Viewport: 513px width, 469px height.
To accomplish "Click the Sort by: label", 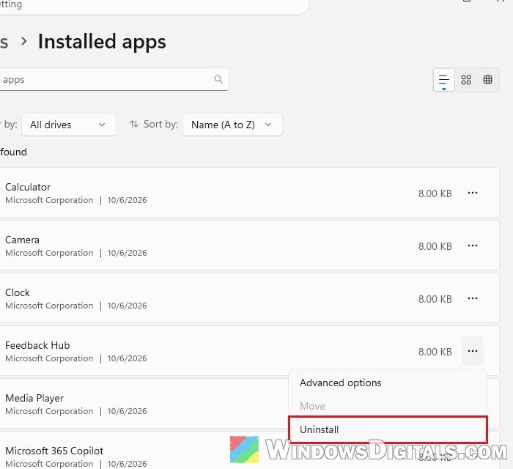I will point(160,124).
